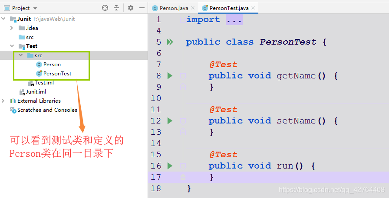The width and height of the screenshot is (389, 198).
Task: Close the Person.java tab
Action: click(193, 8)
